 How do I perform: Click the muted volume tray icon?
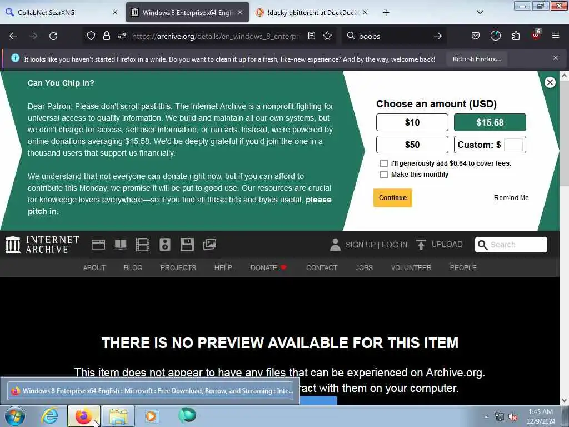[513, 417]
